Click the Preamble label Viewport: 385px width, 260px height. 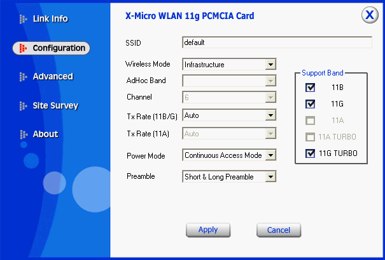141,176
